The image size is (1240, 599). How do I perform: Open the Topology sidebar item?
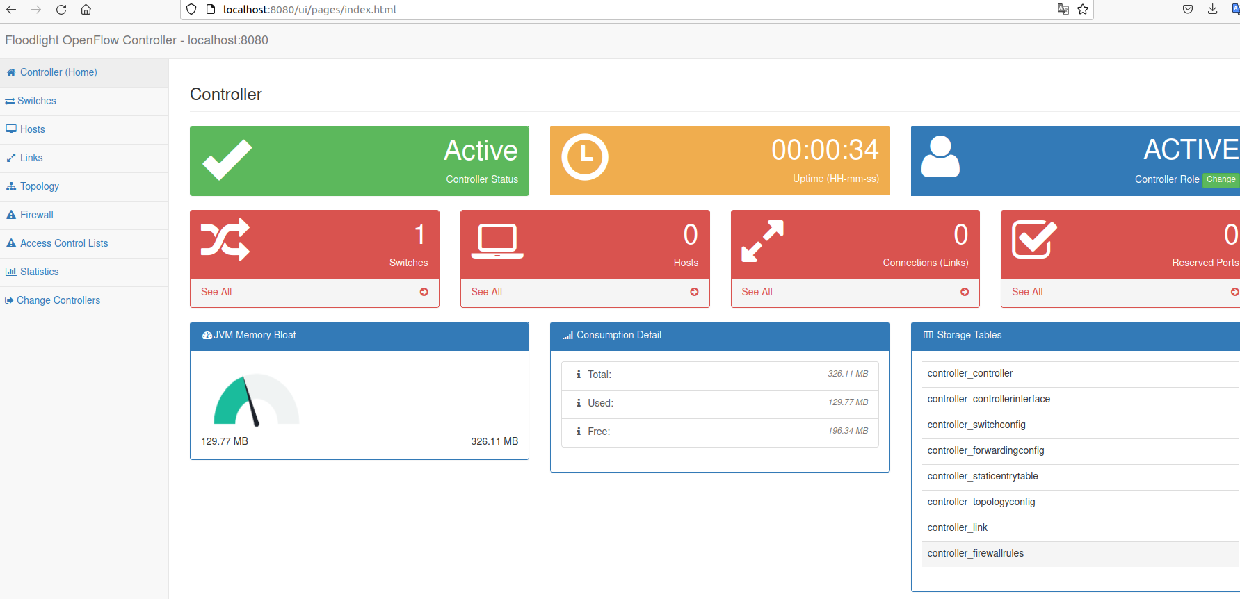coord(84,186)
